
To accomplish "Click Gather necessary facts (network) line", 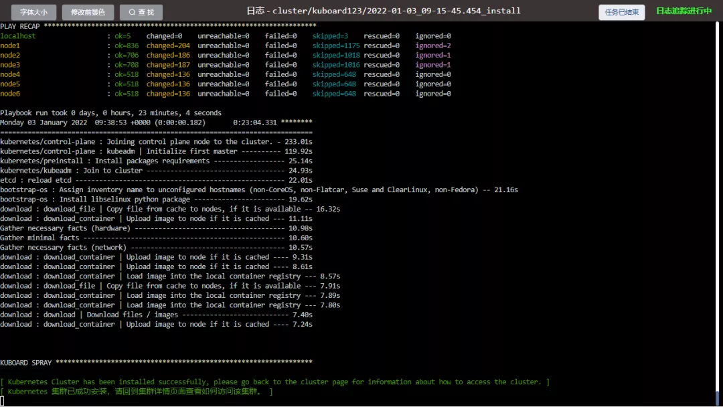I will click(x=156, y=248).
